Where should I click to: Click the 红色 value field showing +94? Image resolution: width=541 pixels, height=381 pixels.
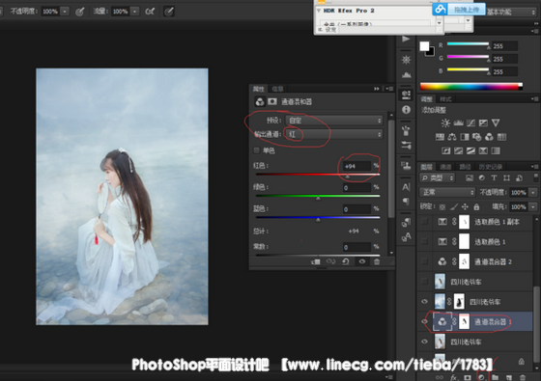(357, 166)
